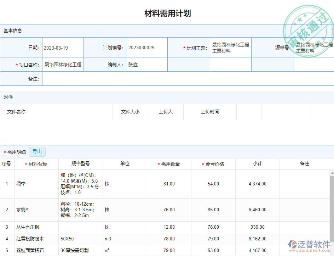Click the 基本信息 section header
Image resolution: width=334 pixels, height=256 pixels.
(x=13, y=30)
